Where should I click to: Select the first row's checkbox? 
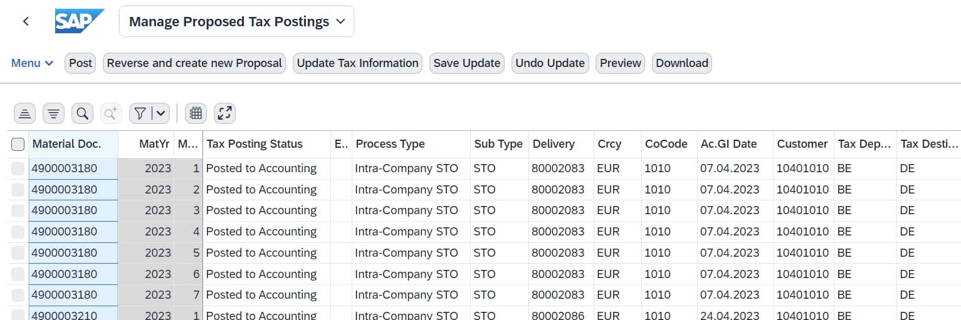point(18,168)
